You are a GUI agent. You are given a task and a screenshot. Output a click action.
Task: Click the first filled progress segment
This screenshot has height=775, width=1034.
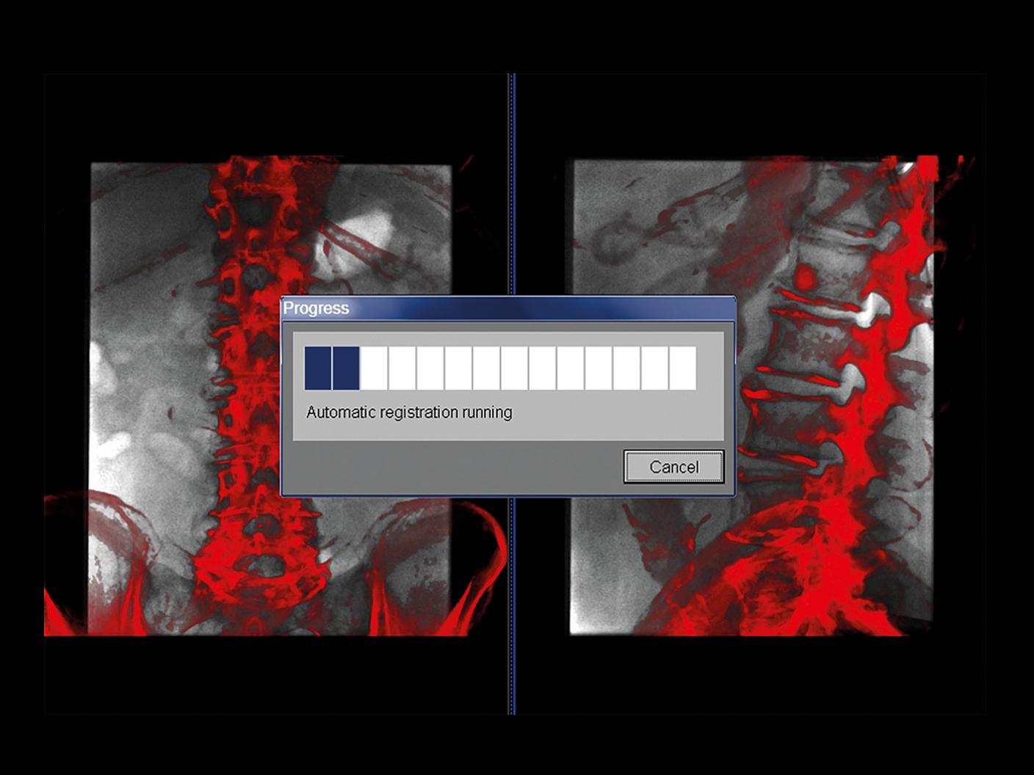click(x=317, y=365)
